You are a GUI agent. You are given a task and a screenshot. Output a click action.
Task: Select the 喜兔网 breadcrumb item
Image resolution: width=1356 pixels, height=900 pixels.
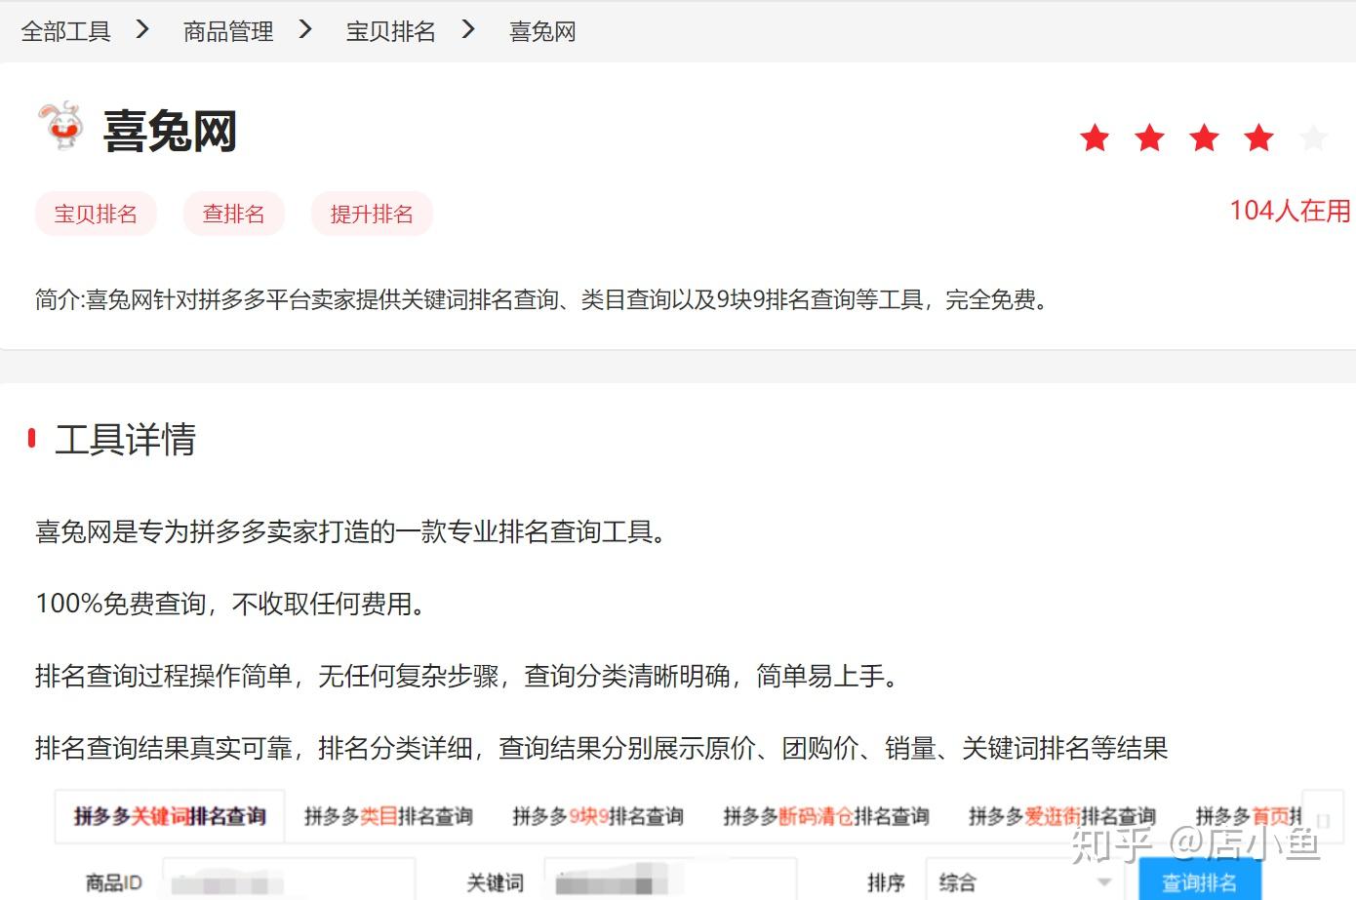(542, 32)
